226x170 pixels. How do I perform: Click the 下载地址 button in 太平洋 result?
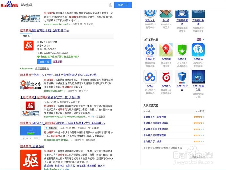click(51, 128)
